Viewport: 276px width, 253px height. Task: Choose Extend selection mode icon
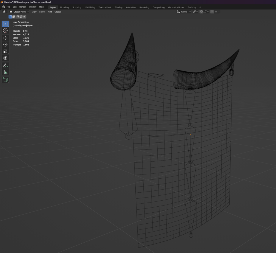click(14, 17)
